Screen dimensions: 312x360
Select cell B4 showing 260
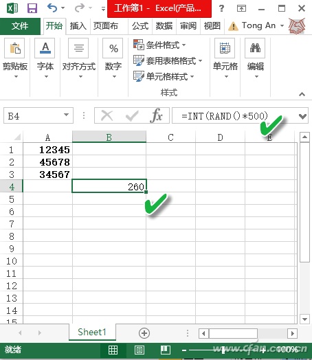tap(109, 186)
